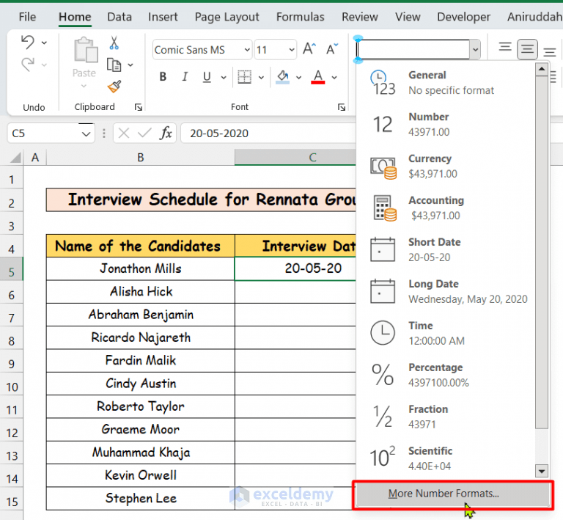Choose the Currency format option

[x=446, y=166]
